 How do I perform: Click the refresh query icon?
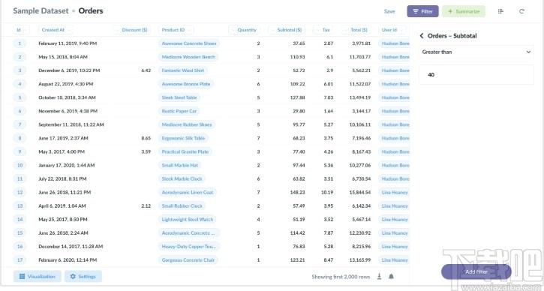[x=521, y=11]
